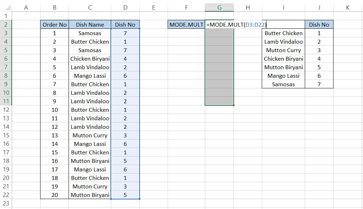Select order number 20 cell
The image size is (363, 209).
pos(54,195)
